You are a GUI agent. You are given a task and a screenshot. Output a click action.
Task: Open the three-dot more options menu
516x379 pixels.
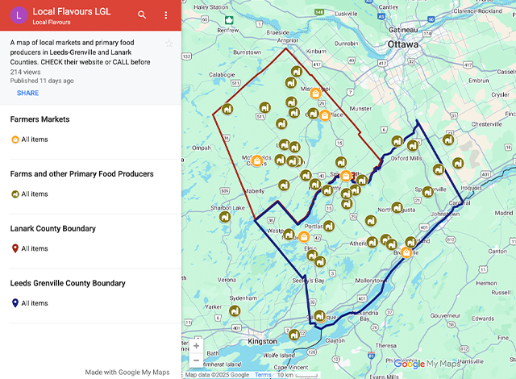tap(166, 15)
